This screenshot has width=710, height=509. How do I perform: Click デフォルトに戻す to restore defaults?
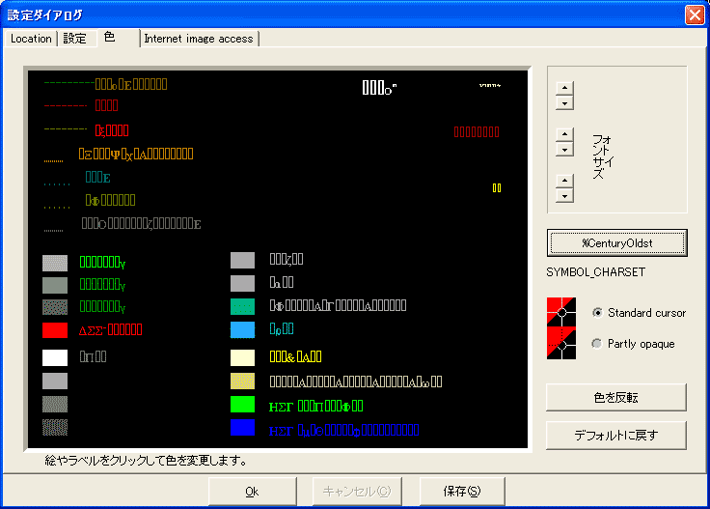615,435
